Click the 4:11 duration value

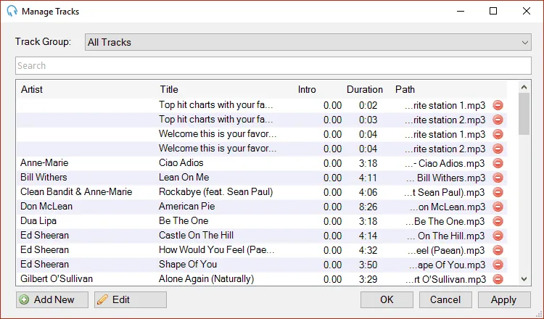tap(368, 178)
